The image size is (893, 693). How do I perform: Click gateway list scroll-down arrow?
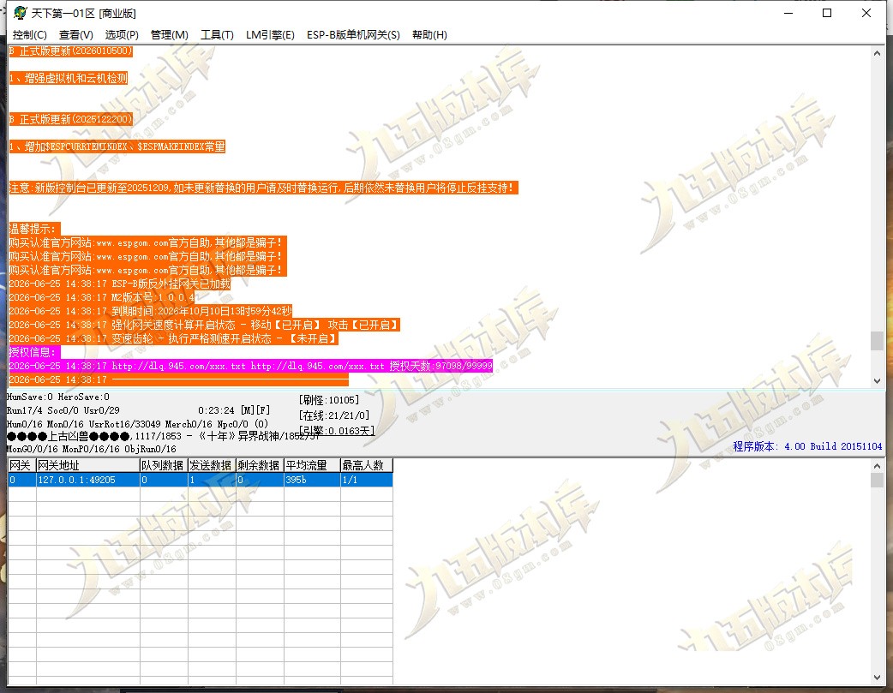pos(877,678)
